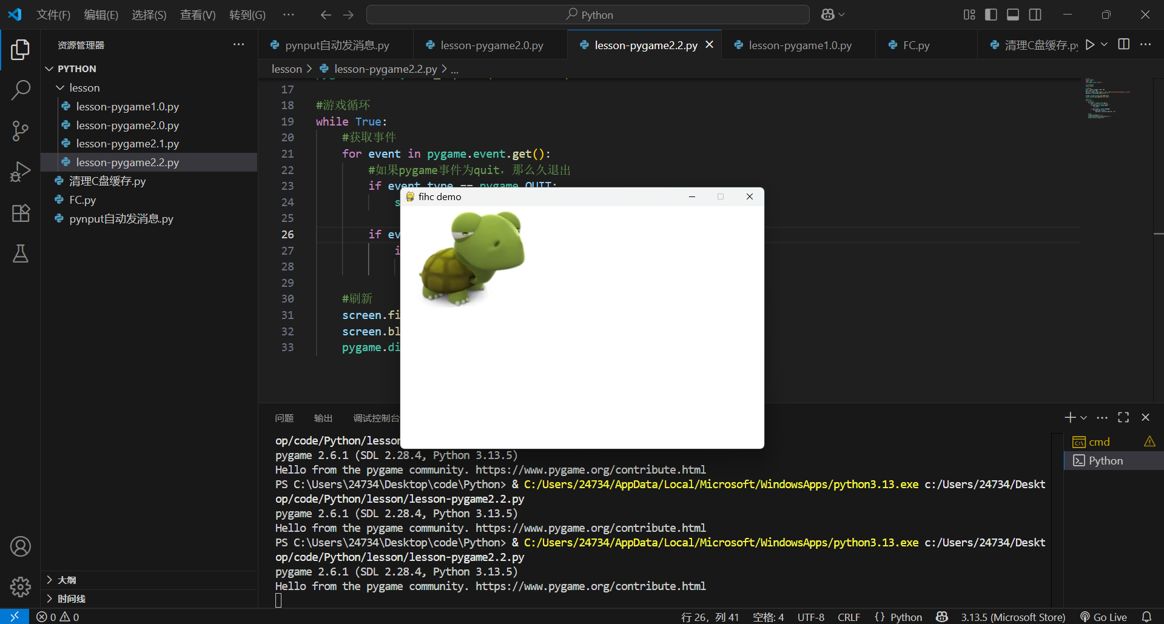The image size is (1164, 624).
Task: Change CRLF end of line sequence
Action: point(849,617)
